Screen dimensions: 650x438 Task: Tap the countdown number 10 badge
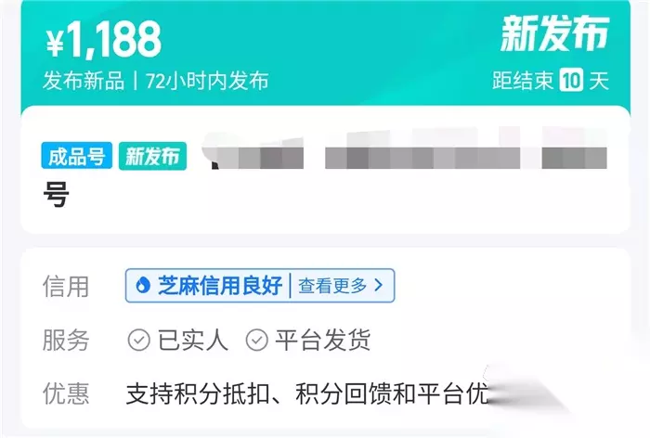[571, 80]
